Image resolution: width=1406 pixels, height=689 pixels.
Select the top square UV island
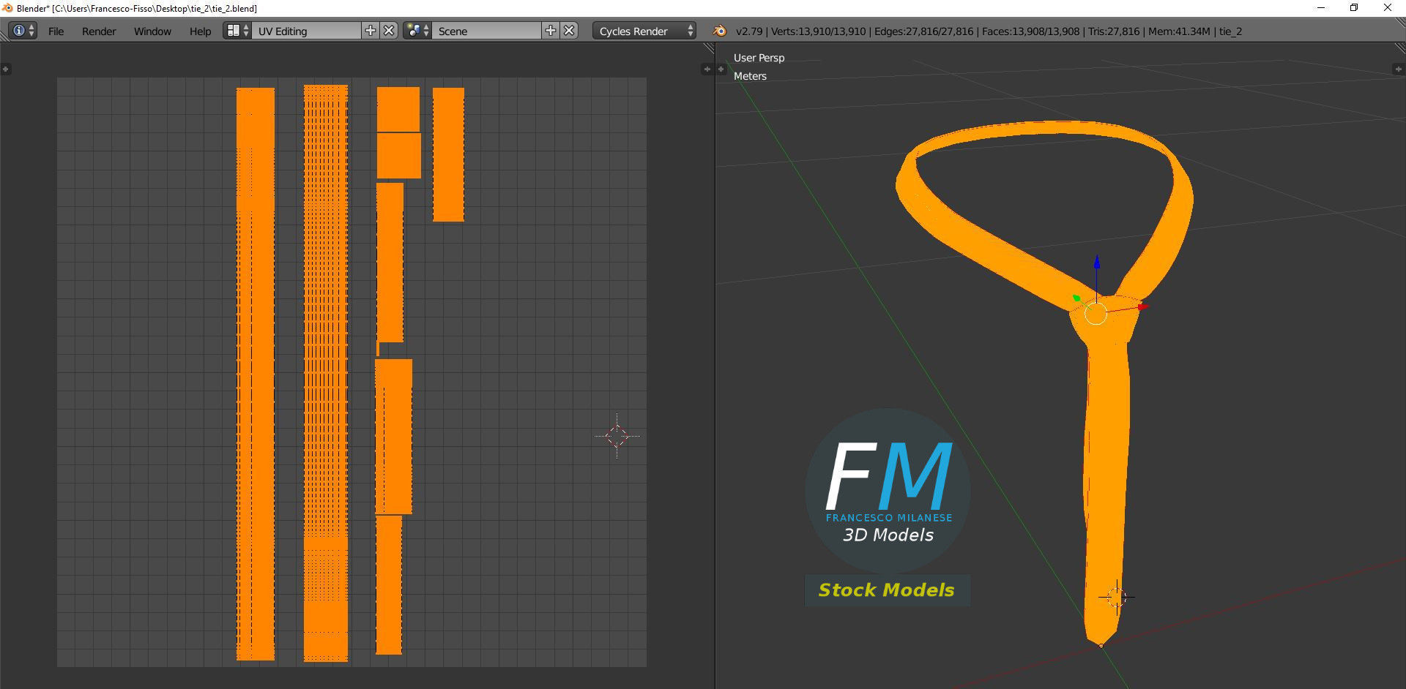point(398,110)
